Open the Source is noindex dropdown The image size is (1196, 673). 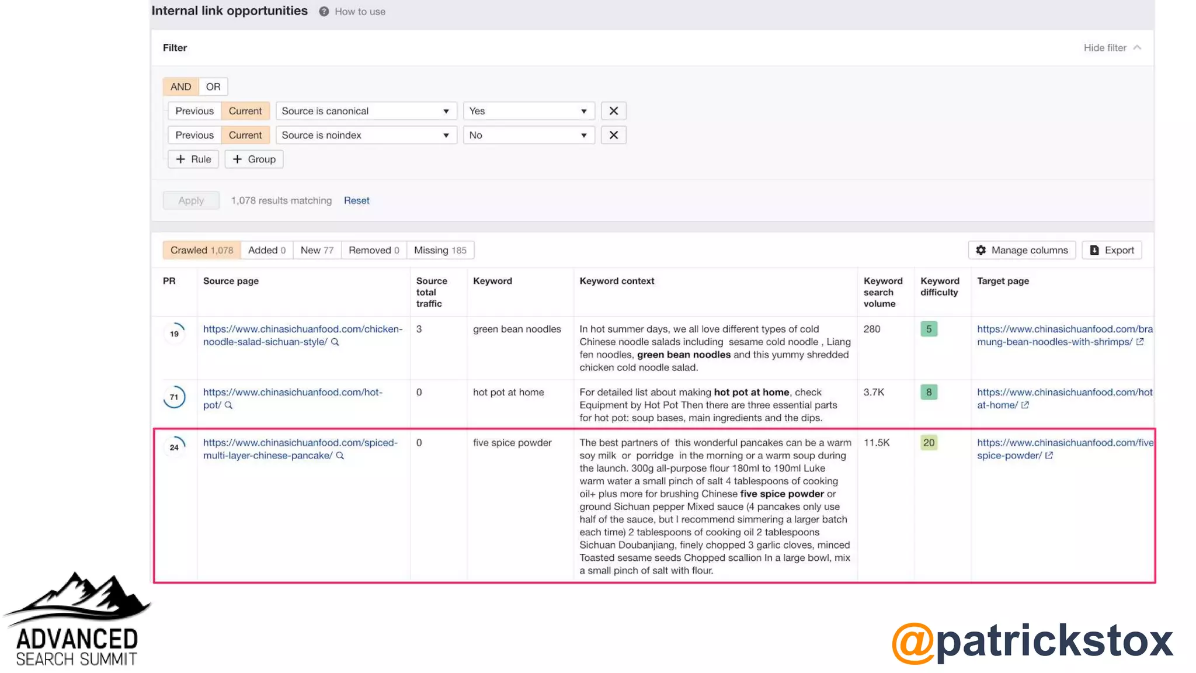pyautogui.click(x=366, y=135)
